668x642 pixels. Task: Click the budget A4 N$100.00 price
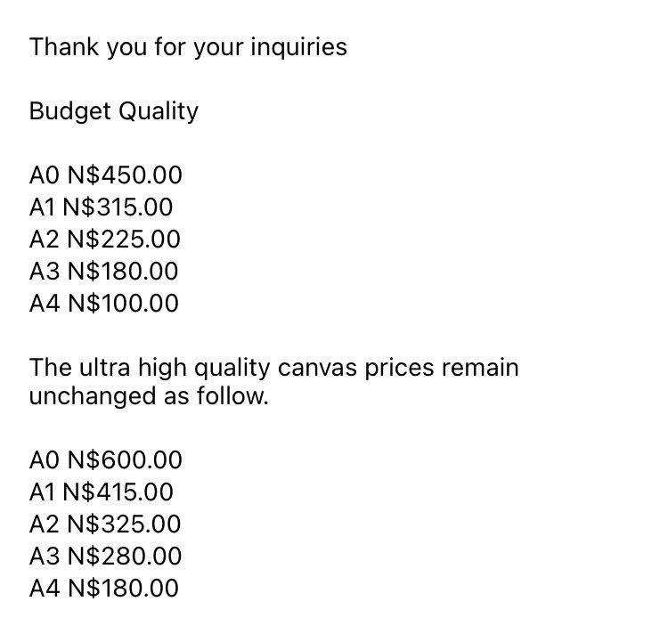tap(123, 303)
